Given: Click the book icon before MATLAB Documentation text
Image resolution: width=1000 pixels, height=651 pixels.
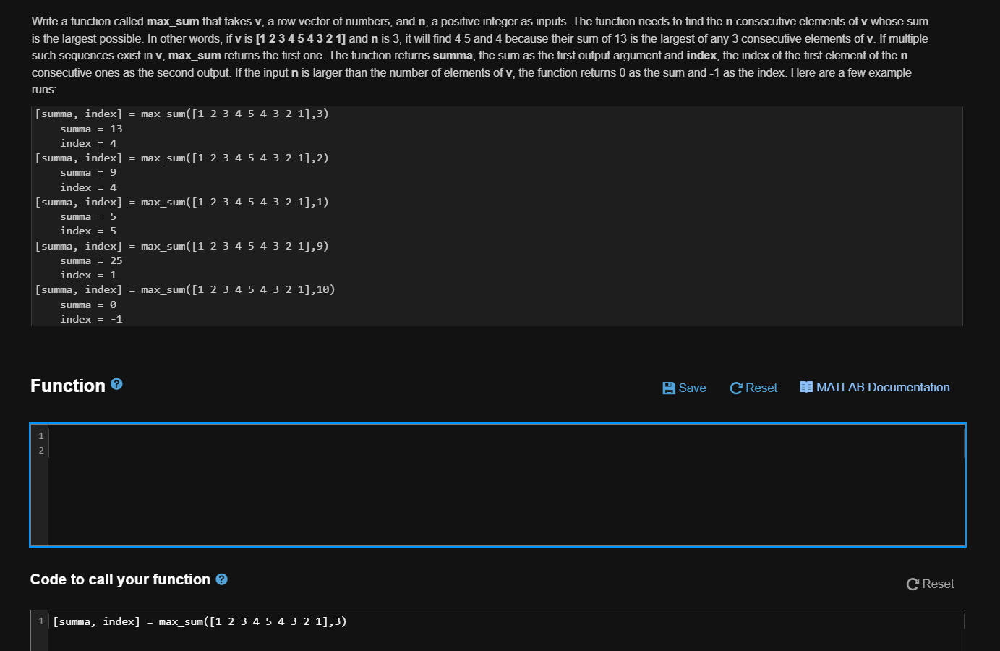Looking at the screenshot, I should pos(805,387).
